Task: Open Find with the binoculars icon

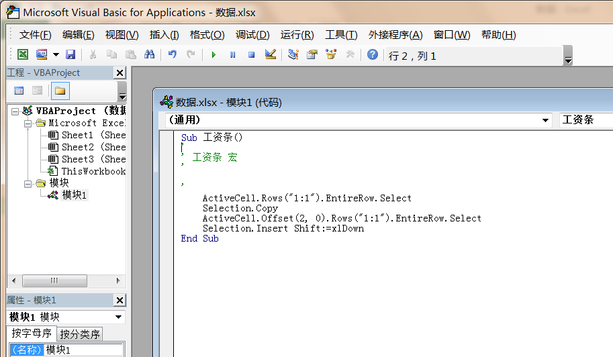Action: click(x=149, y=54)
